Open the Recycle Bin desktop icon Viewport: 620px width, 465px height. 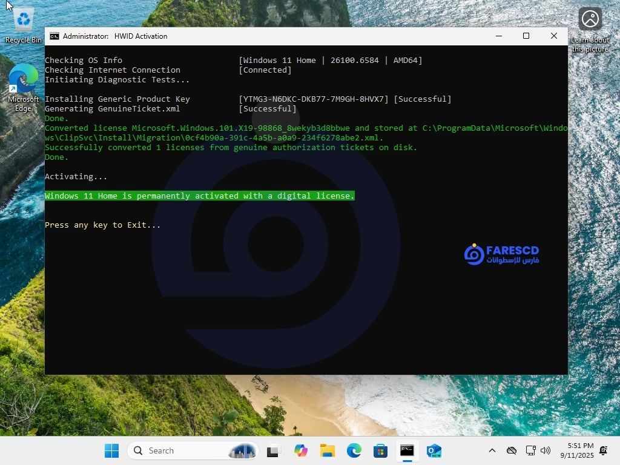(x=24, y=25)
